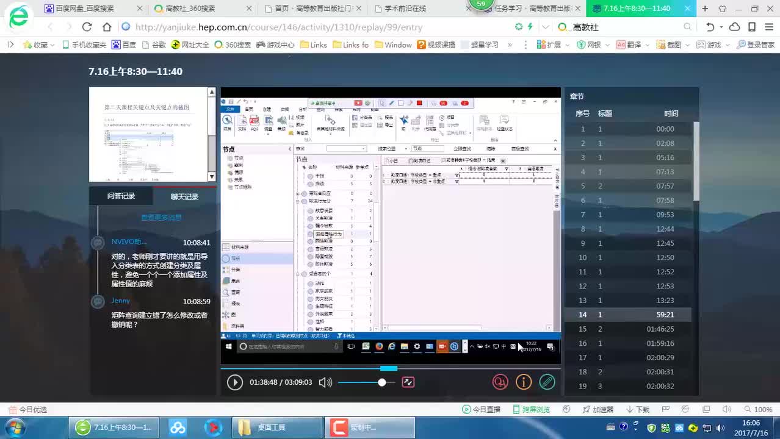The image size is (780, 439).
Task: Click the green pencil notes icon
Action: 547,382
